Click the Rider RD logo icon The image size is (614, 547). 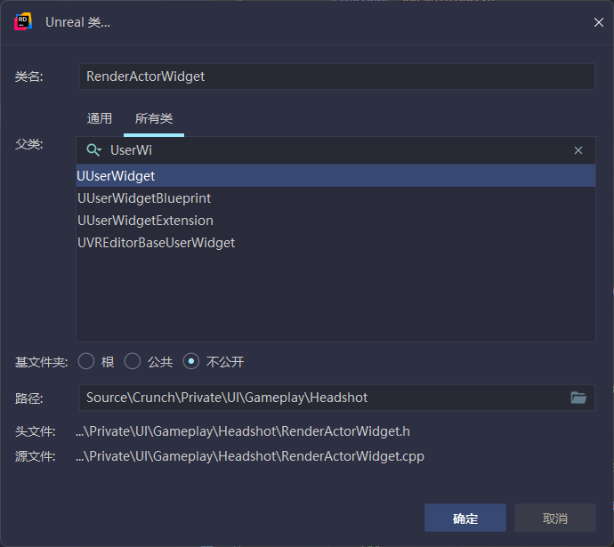[23, 21]
